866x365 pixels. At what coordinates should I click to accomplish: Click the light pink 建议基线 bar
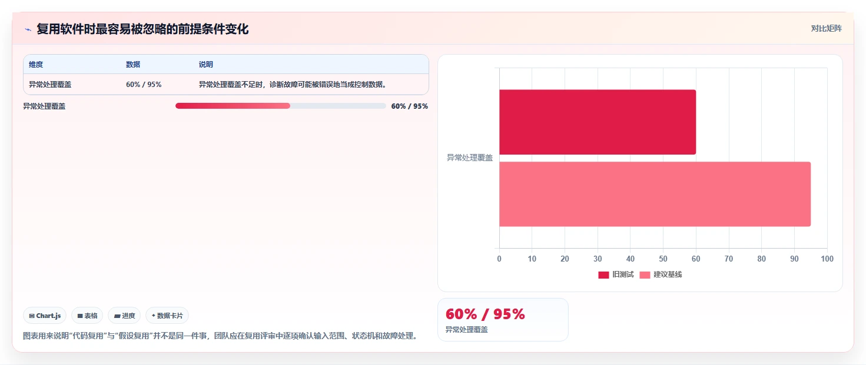pyautogui.click(x=655, y=194)
